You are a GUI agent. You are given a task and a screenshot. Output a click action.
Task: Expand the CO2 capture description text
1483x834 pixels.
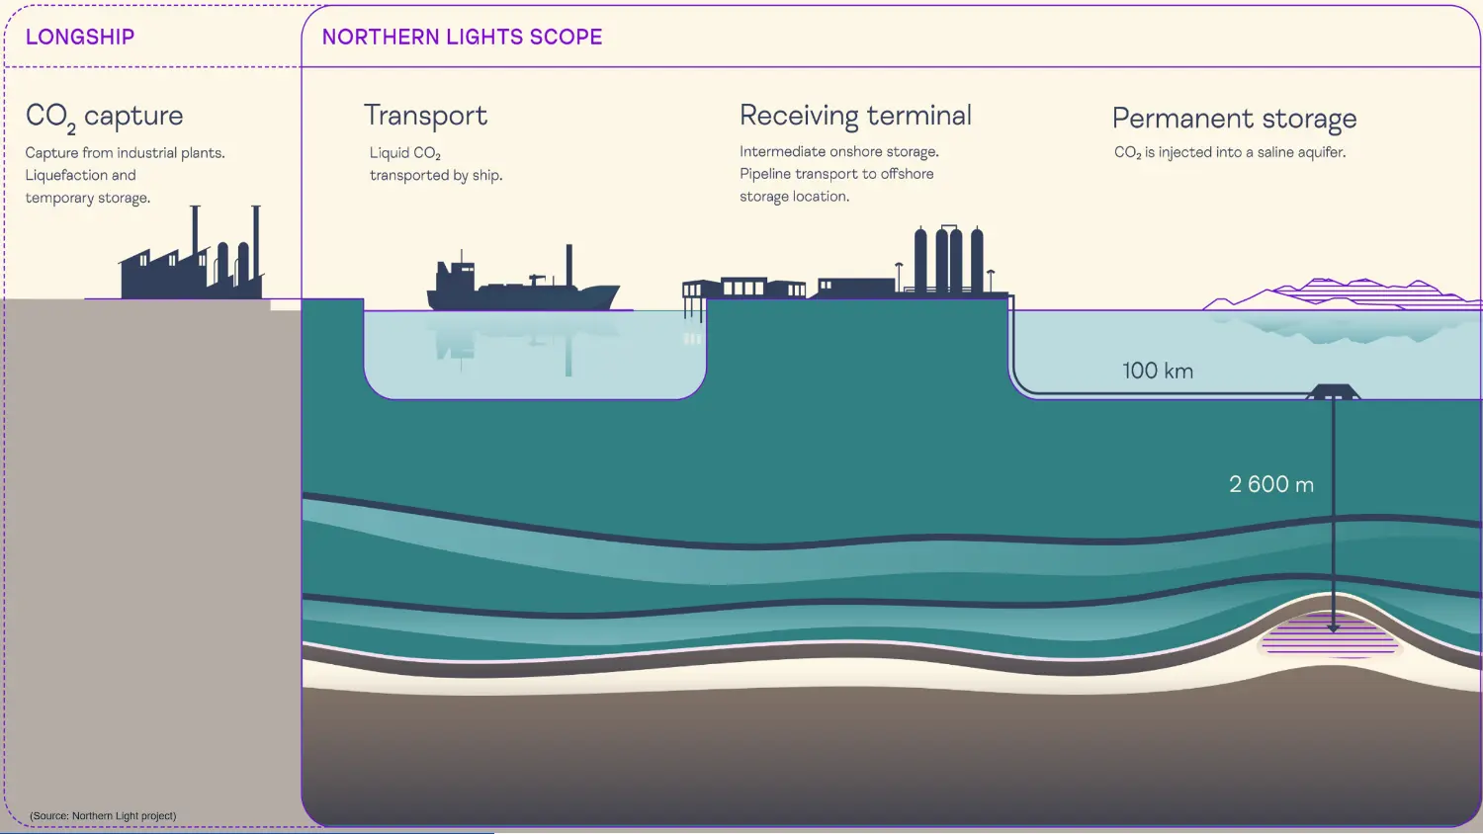pyautogui.click(x=126, y=175)
